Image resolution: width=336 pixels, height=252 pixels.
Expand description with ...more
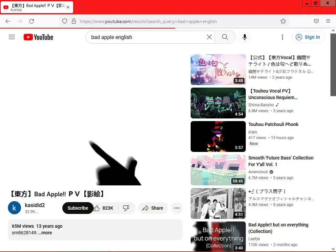tap(45, 233)
